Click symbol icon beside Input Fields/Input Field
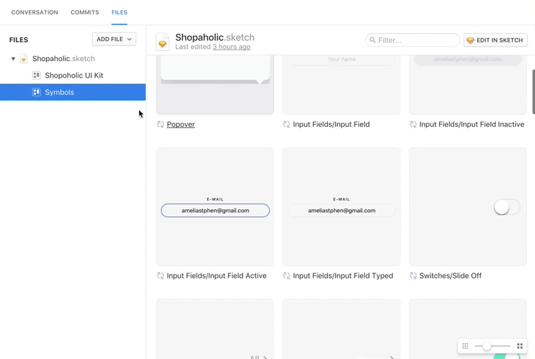 287,124
